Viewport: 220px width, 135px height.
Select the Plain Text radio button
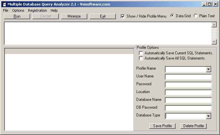[x=196, y=16]
